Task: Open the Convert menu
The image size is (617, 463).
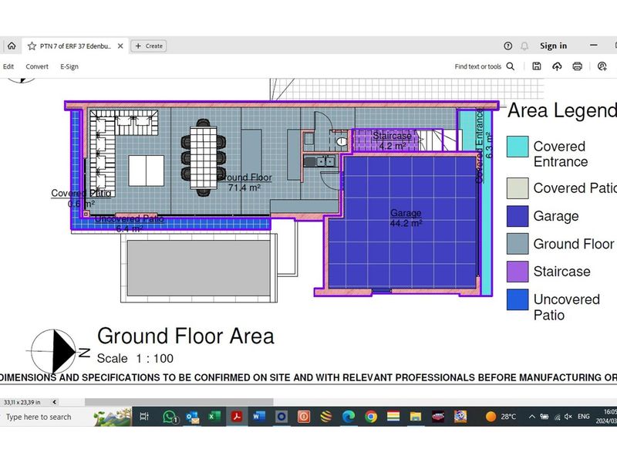Action: click(x=37, y=67)
